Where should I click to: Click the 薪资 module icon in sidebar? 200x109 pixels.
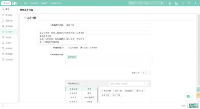tap(3, 9)
